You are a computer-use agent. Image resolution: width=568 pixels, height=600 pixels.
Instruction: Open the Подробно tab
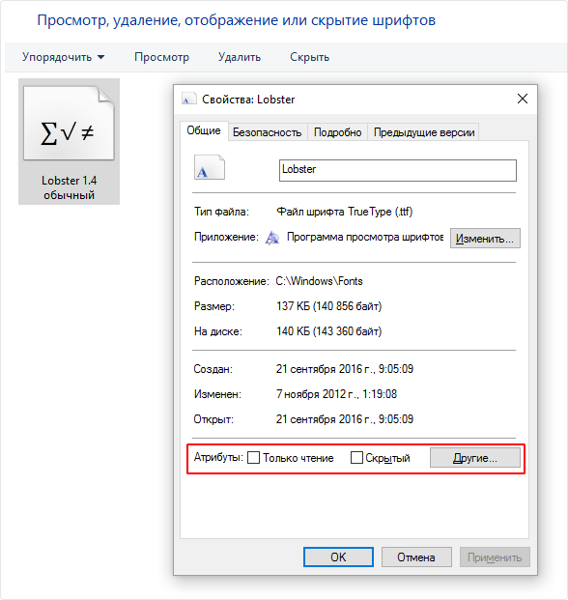pyautogui.click(x=338, y=132)
